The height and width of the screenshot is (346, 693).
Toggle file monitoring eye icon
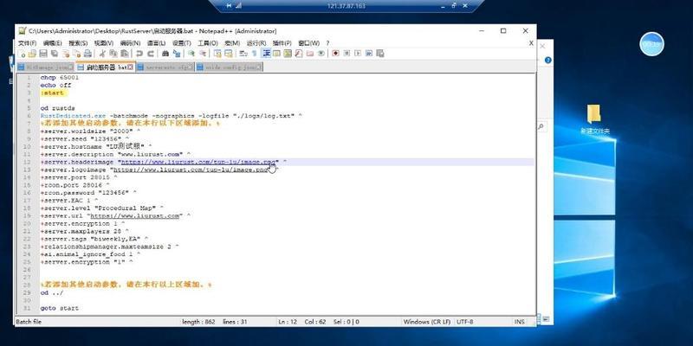pyautogui.click(x=321, y=54)
